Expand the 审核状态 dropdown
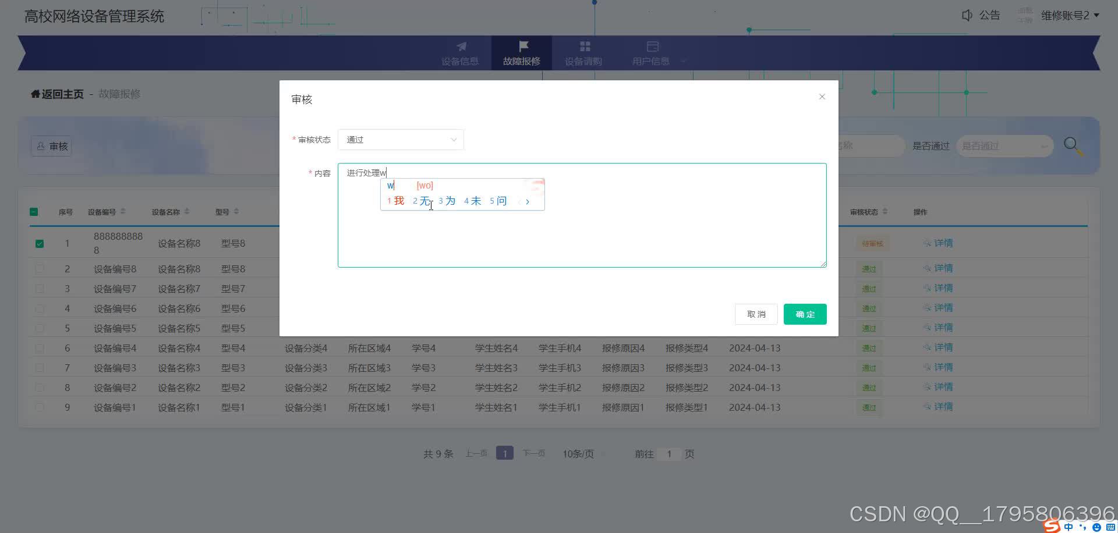The image size is (1118, 533). click(401, 140)
